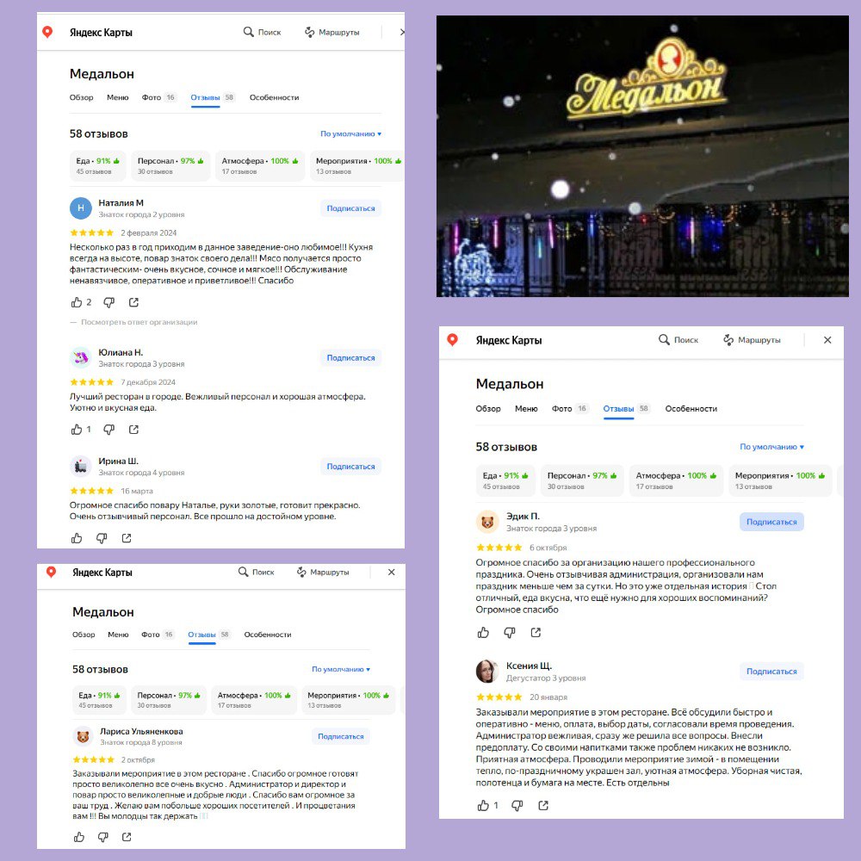Click Подписаться next to Юлиана Н.
Viewport: 861px width, 861px height.
(351, 358)
